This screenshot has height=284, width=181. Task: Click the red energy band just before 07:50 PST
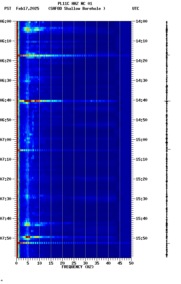pos(27,237)
